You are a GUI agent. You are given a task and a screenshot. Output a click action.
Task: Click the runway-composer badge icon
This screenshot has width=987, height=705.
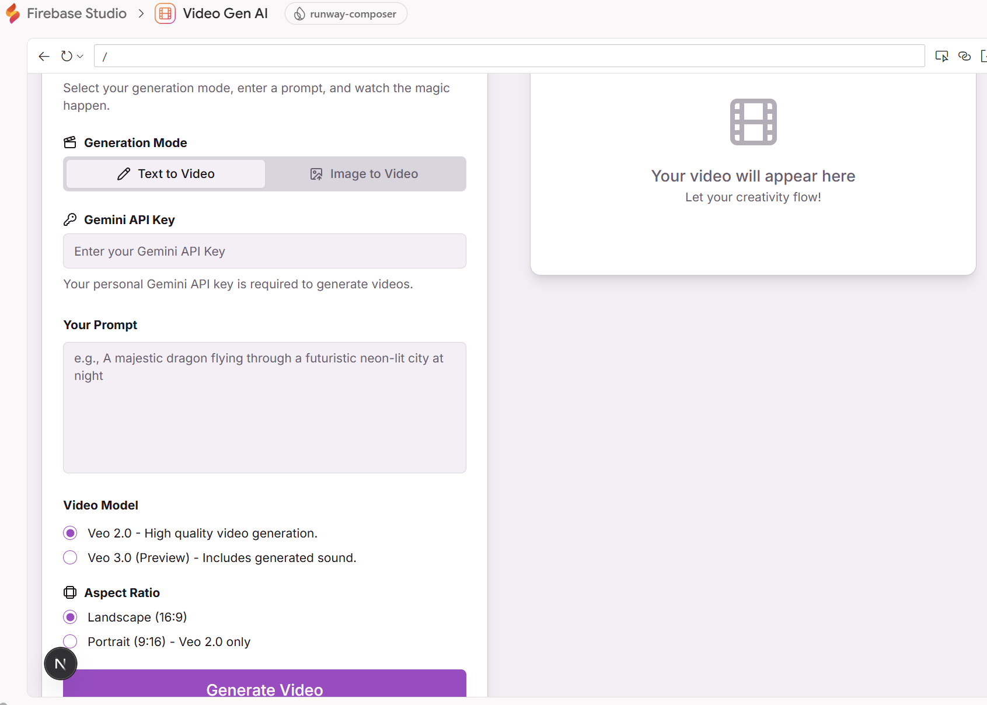(299, 13)
